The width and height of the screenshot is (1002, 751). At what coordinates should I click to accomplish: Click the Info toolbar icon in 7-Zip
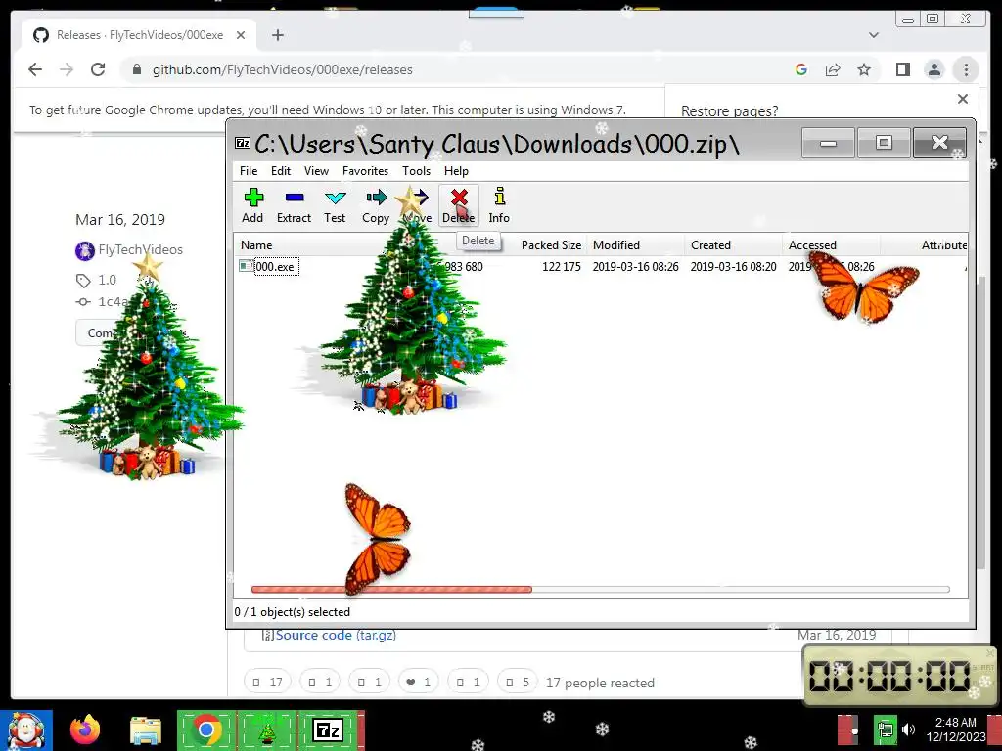pyautogui.click(x=499, y=205)
